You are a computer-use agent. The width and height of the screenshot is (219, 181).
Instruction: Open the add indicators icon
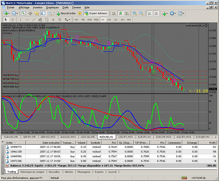click(x=164, y=13)
